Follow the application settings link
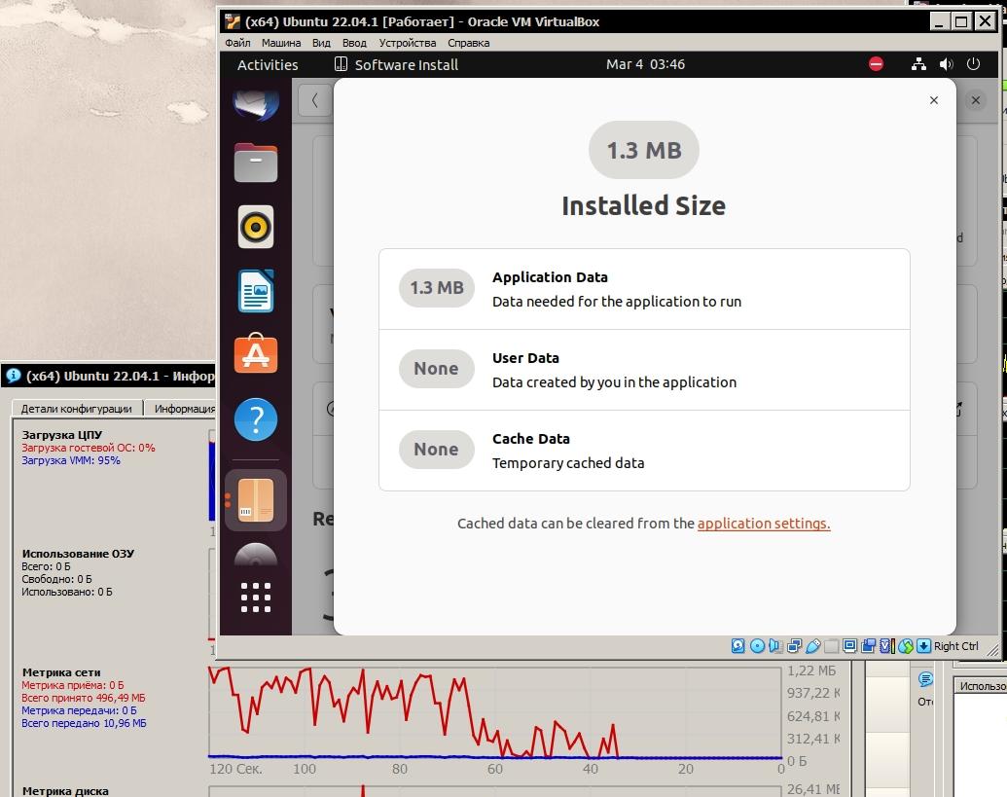 764,524
